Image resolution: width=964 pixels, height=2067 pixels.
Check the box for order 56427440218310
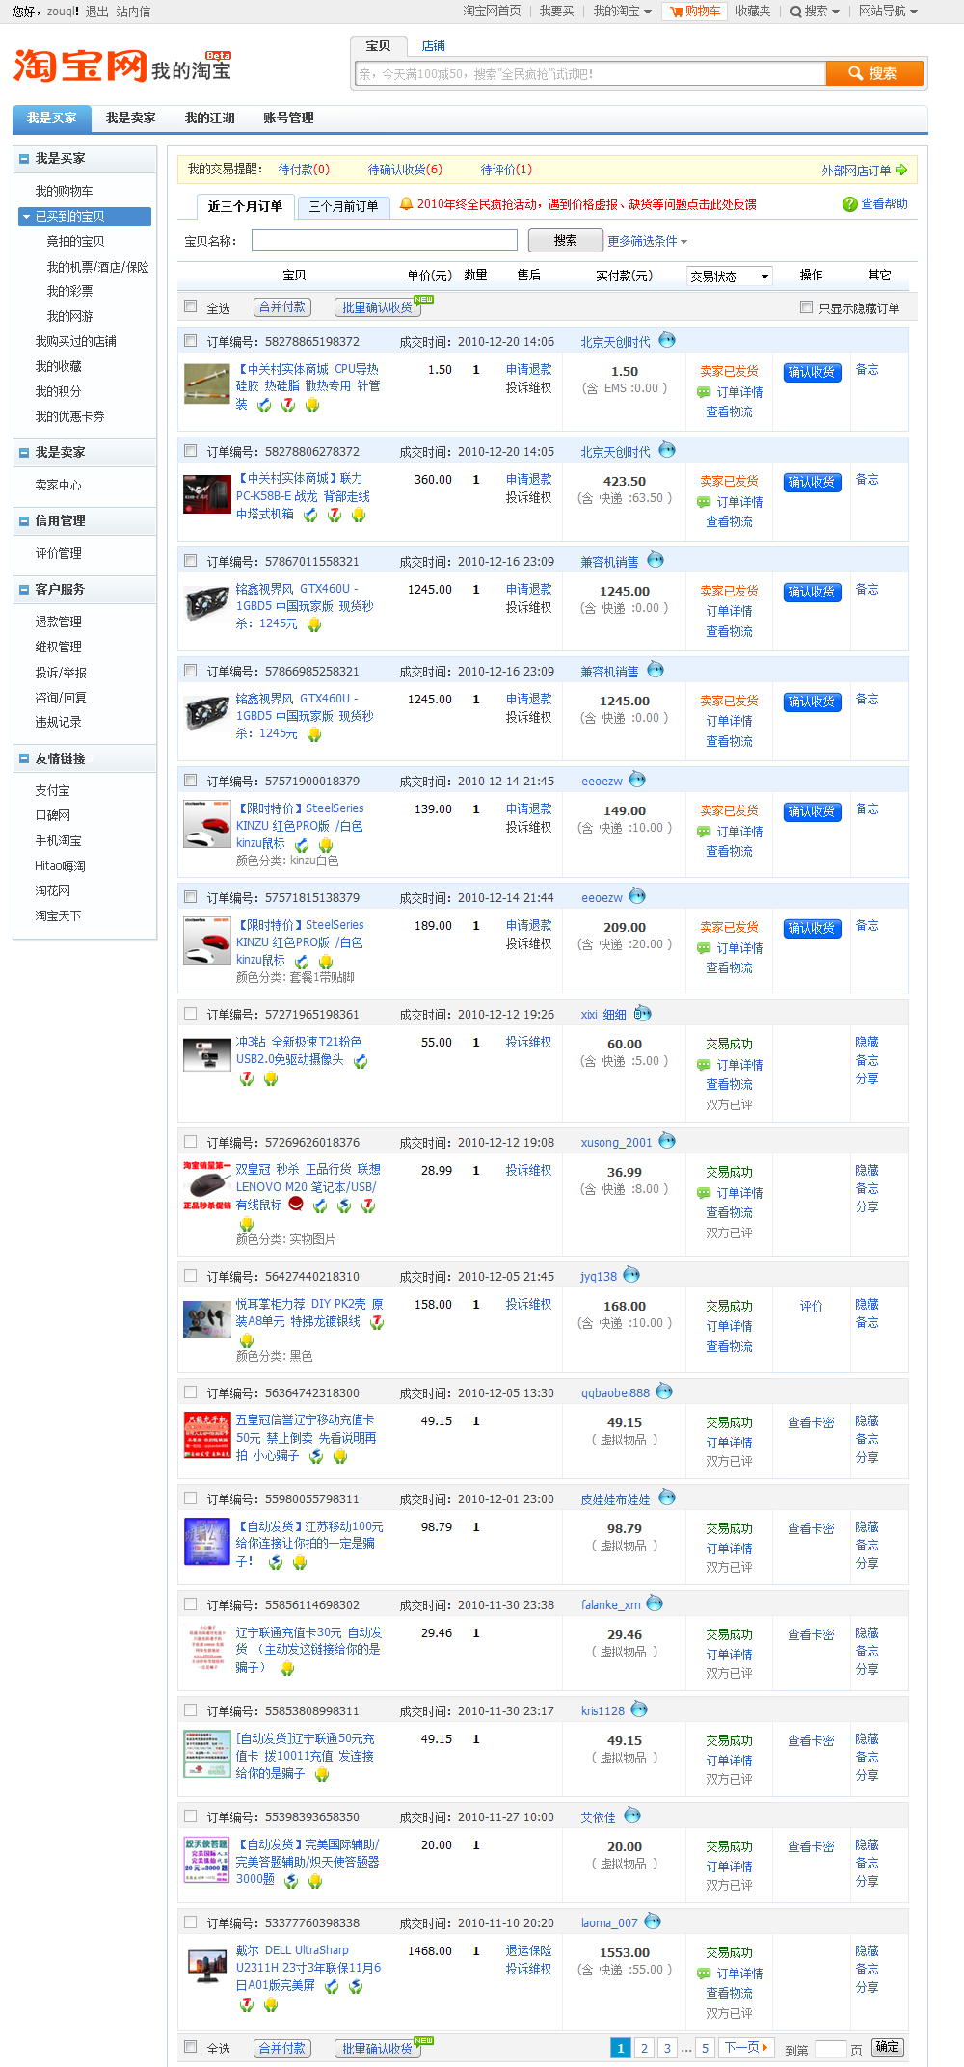(191, 1276)
